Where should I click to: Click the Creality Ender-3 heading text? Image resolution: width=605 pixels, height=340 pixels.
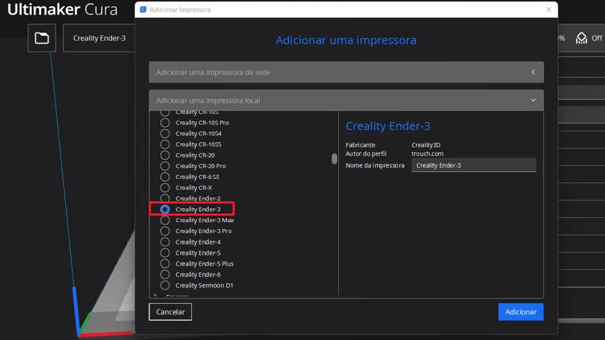point(388,126)
